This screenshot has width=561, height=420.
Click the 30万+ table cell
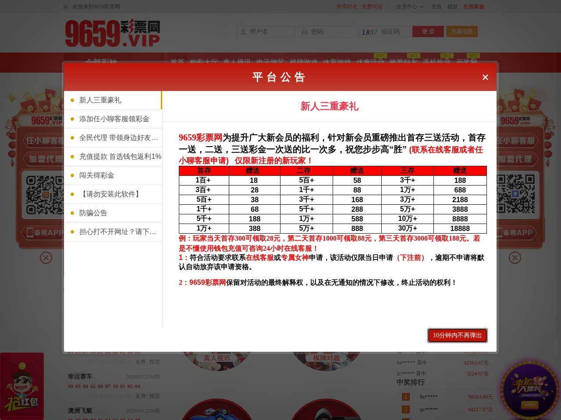coord(408,228)
